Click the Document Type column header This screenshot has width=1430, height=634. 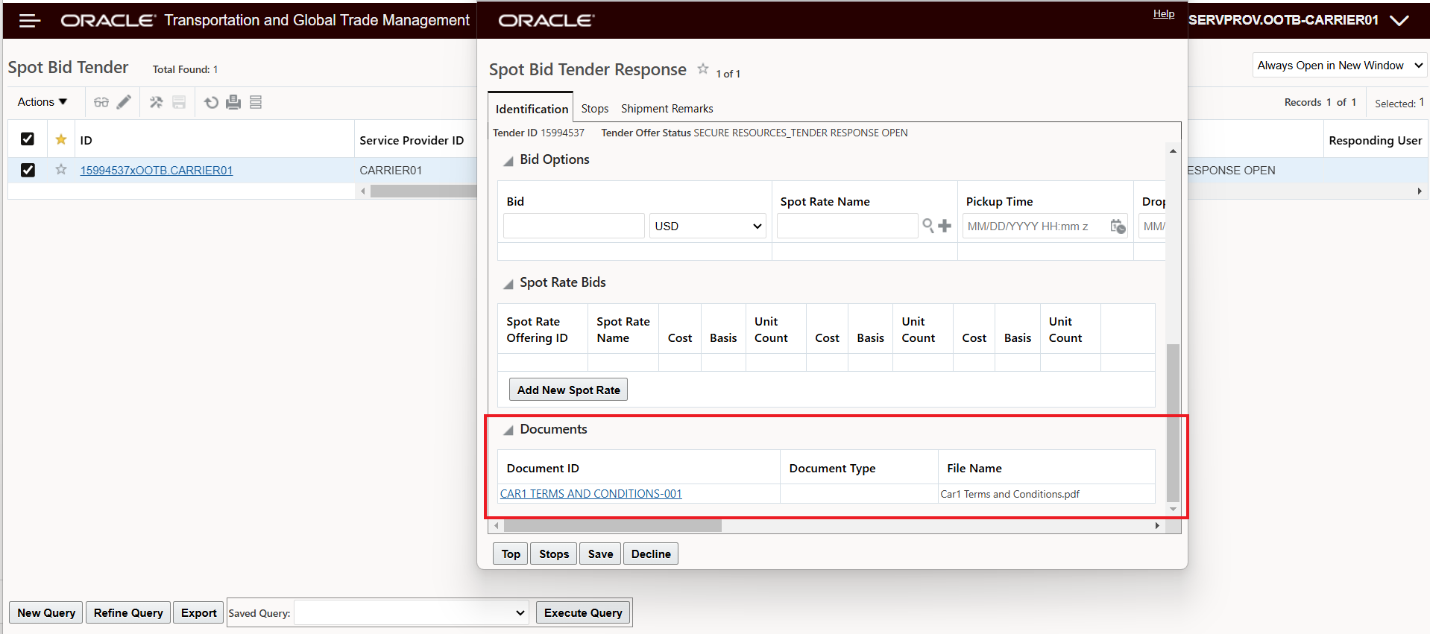[832, 468]
